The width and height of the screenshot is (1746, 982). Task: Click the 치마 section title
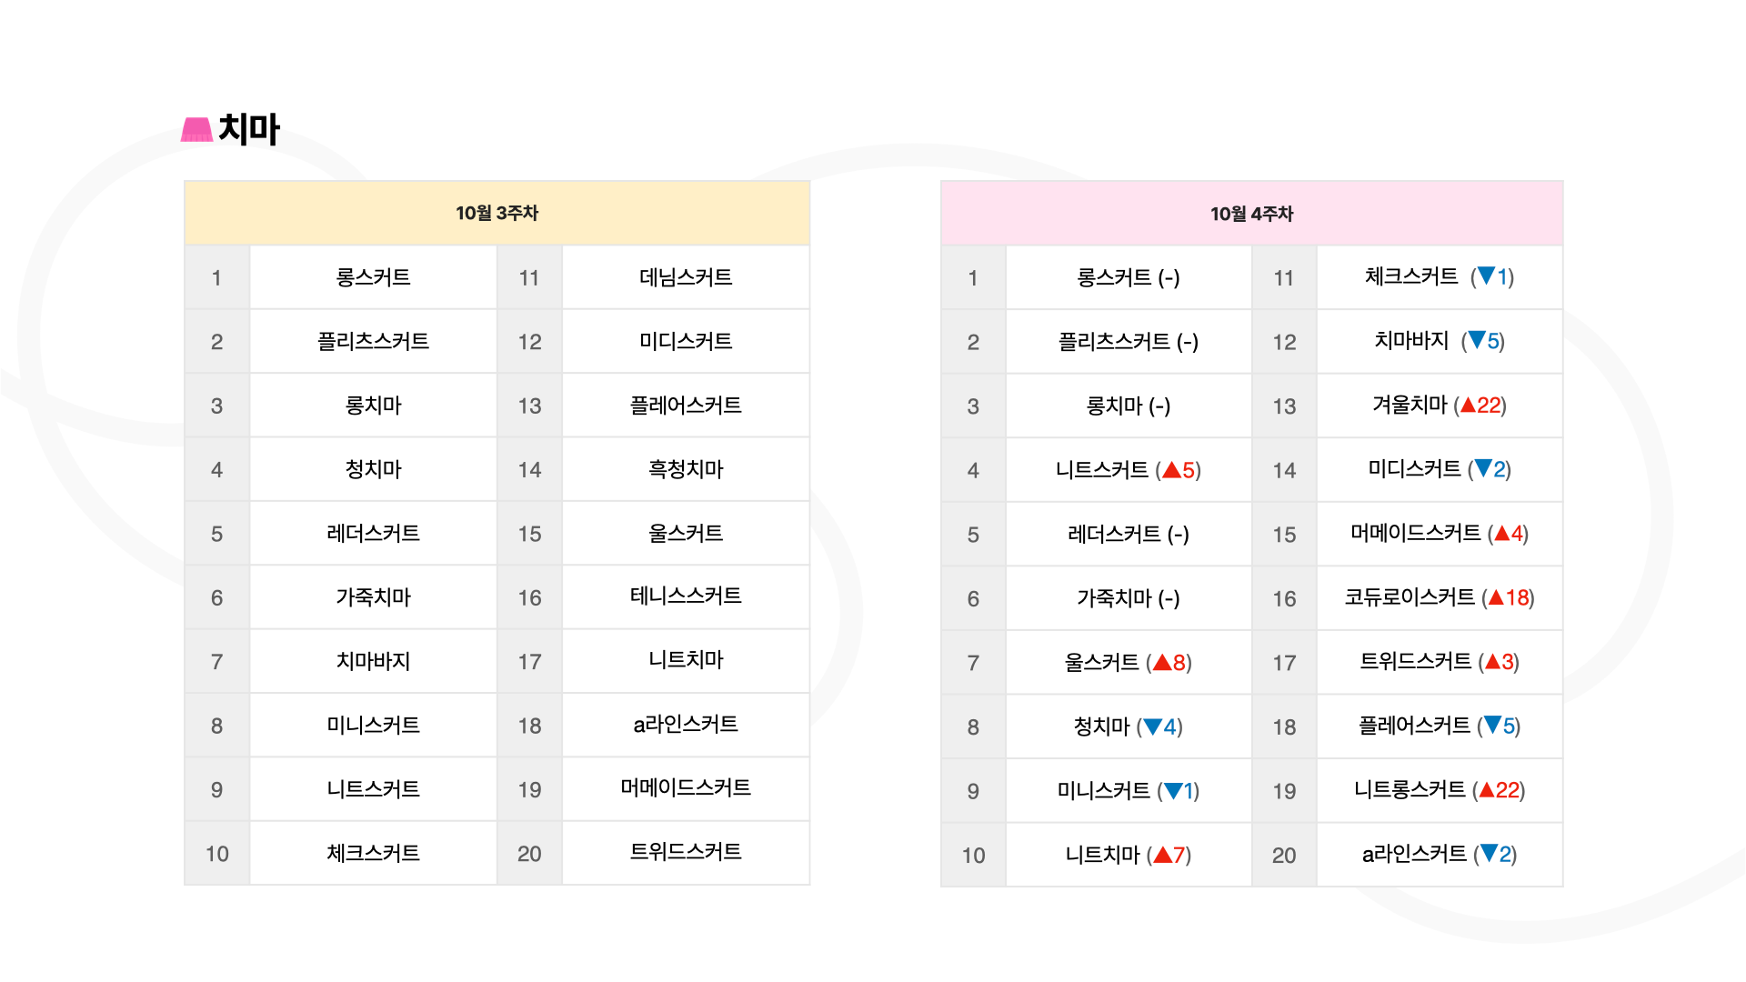[x=249, y=129]
